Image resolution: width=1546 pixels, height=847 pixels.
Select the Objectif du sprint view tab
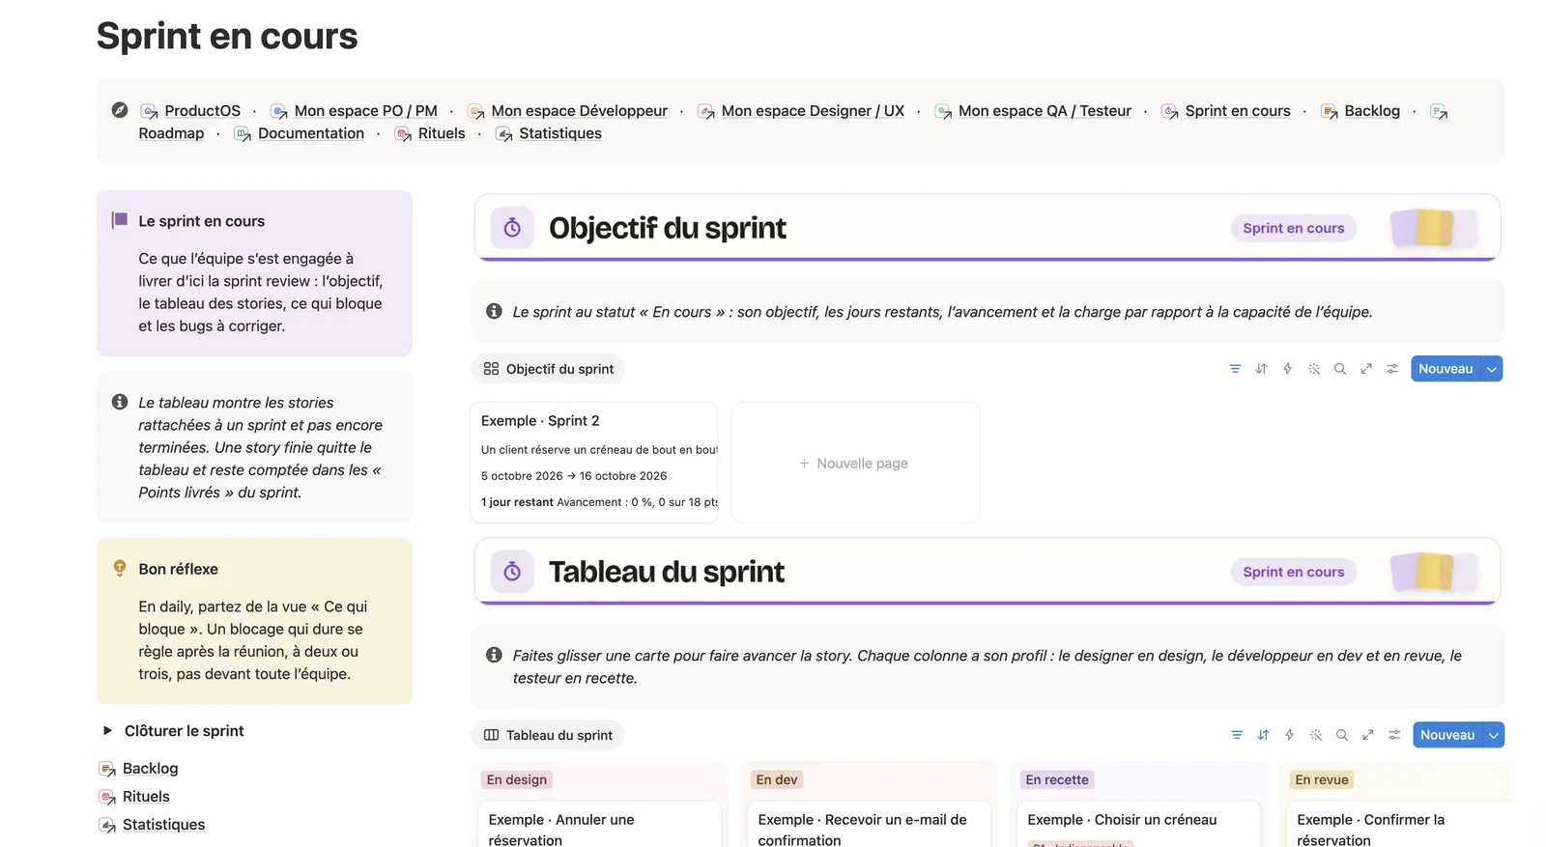(548, 369)
